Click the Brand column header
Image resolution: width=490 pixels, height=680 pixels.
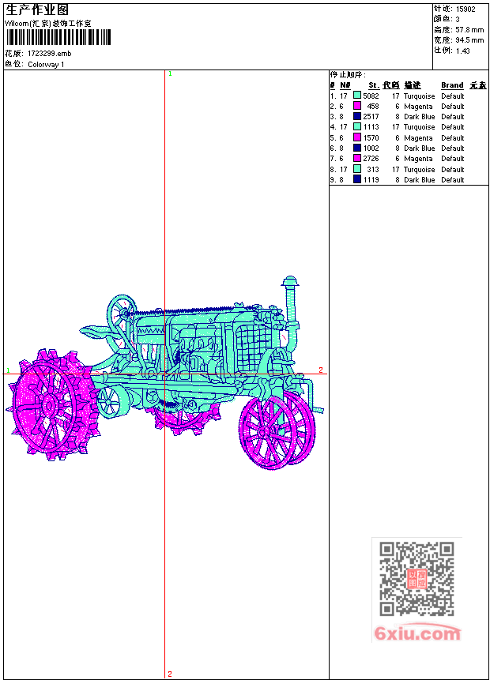coord(452,85)
